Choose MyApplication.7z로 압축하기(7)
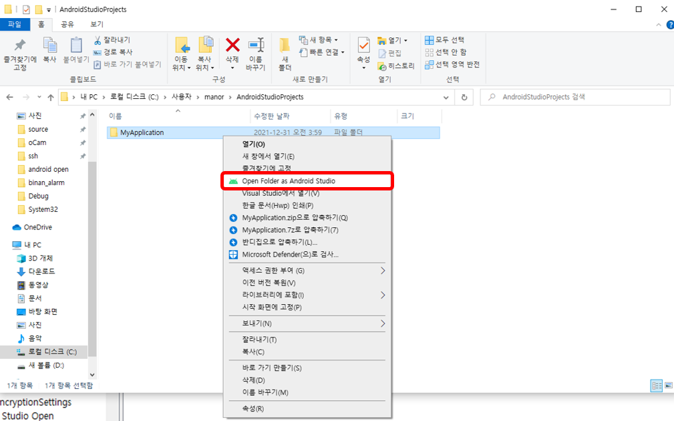The height and width of the screenshot is (421, 674). tap(307, 230)
